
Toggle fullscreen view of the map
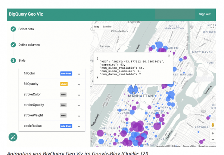212,26
